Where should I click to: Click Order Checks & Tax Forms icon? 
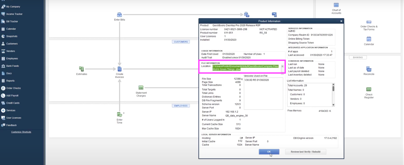point(369,22)
